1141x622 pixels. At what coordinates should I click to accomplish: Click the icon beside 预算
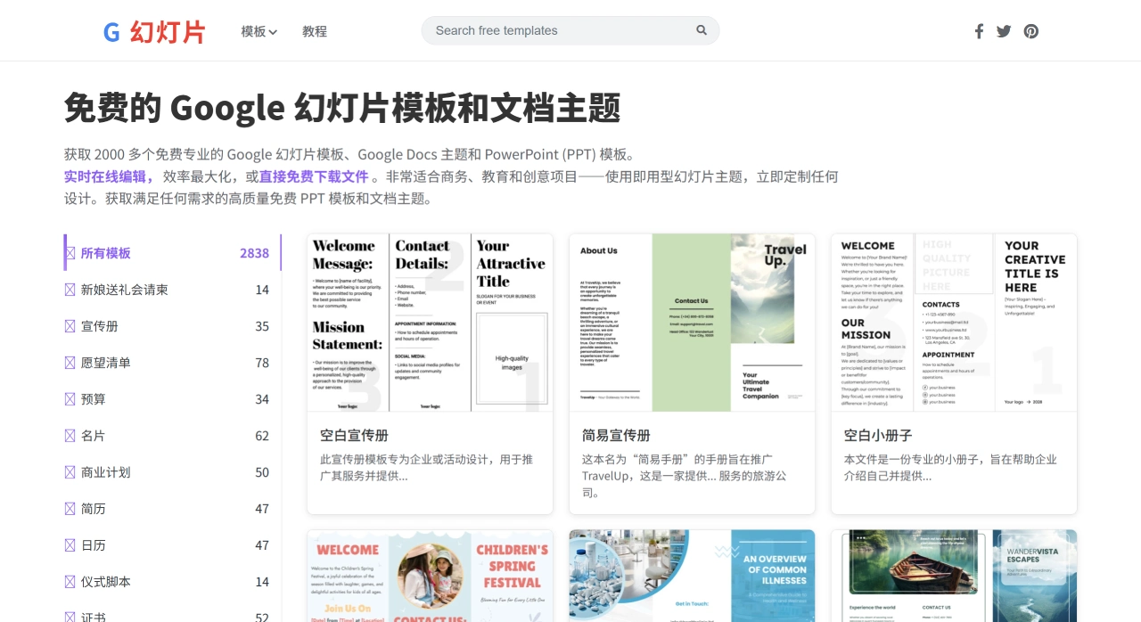pyautogui.click(x=70, y=399)
